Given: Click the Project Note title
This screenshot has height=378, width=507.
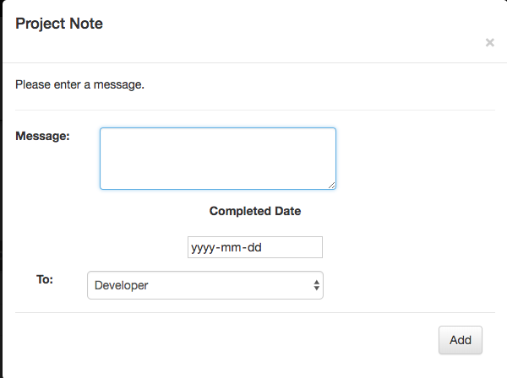Looking at the screenshot, I should click(x=59, y=24).
